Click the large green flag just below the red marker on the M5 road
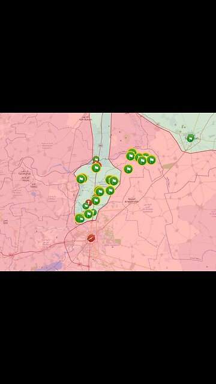 pos(96,168)
